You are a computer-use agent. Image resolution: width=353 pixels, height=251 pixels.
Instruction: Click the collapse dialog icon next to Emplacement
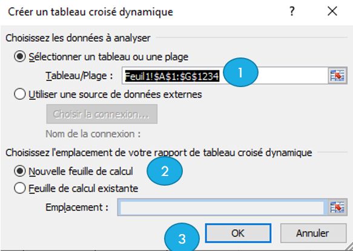coord(337,207)
